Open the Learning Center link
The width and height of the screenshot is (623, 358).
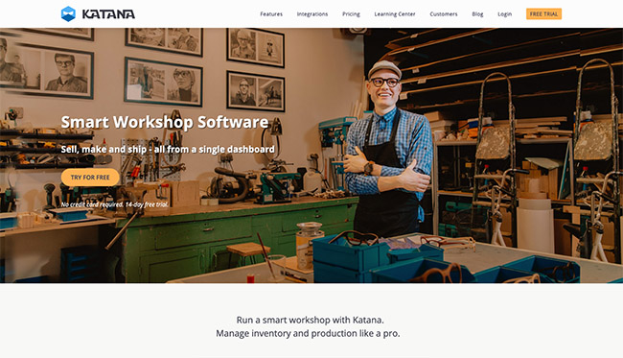[x=395, y=14]
